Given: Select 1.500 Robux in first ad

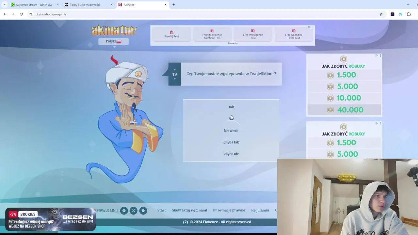Looking at the screenshot, I should [344, 75].
